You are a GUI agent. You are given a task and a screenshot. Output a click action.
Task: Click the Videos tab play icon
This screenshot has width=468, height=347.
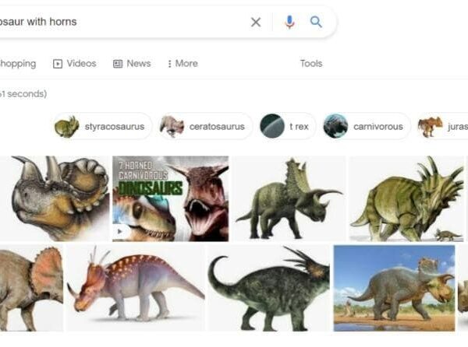[x=58, y=64]
